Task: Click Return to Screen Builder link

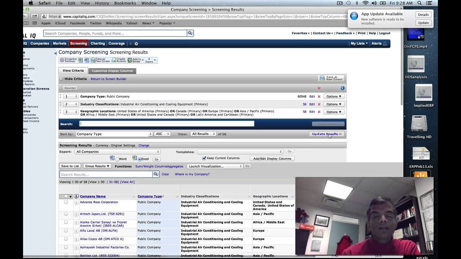Action: [108, 79]
